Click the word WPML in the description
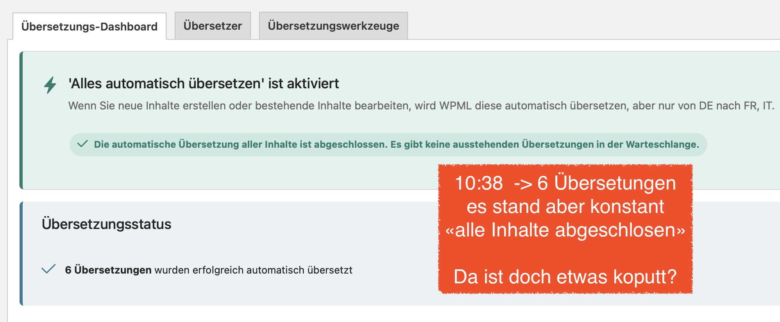The width and height of the screenshot is (780, 322). point(455,106)
